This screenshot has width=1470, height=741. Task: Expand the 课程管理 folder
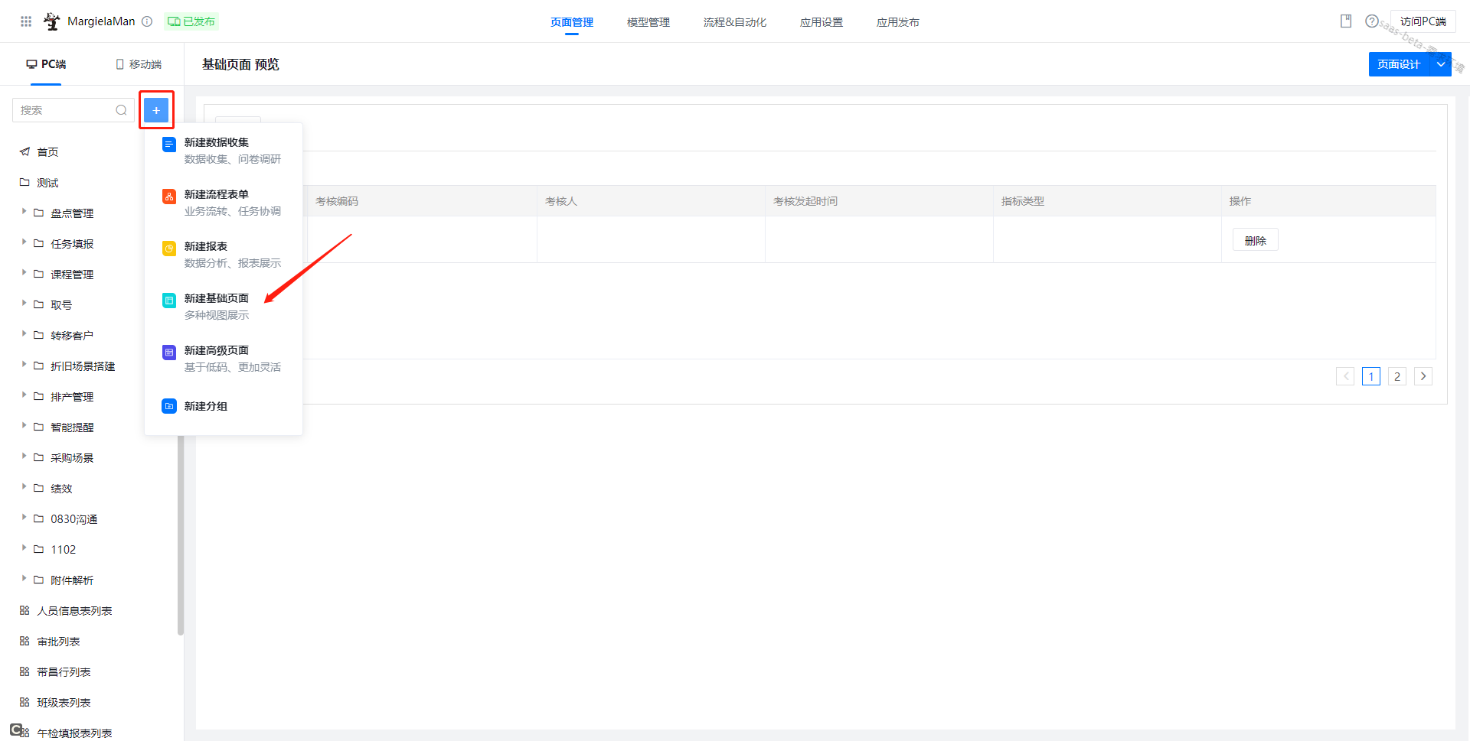point(24,272)
